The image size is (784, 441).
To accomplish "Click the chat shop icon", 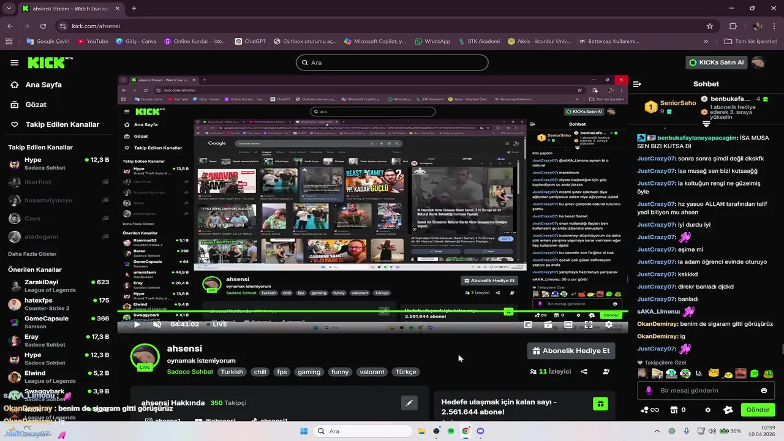I will (x=674, y=410).
